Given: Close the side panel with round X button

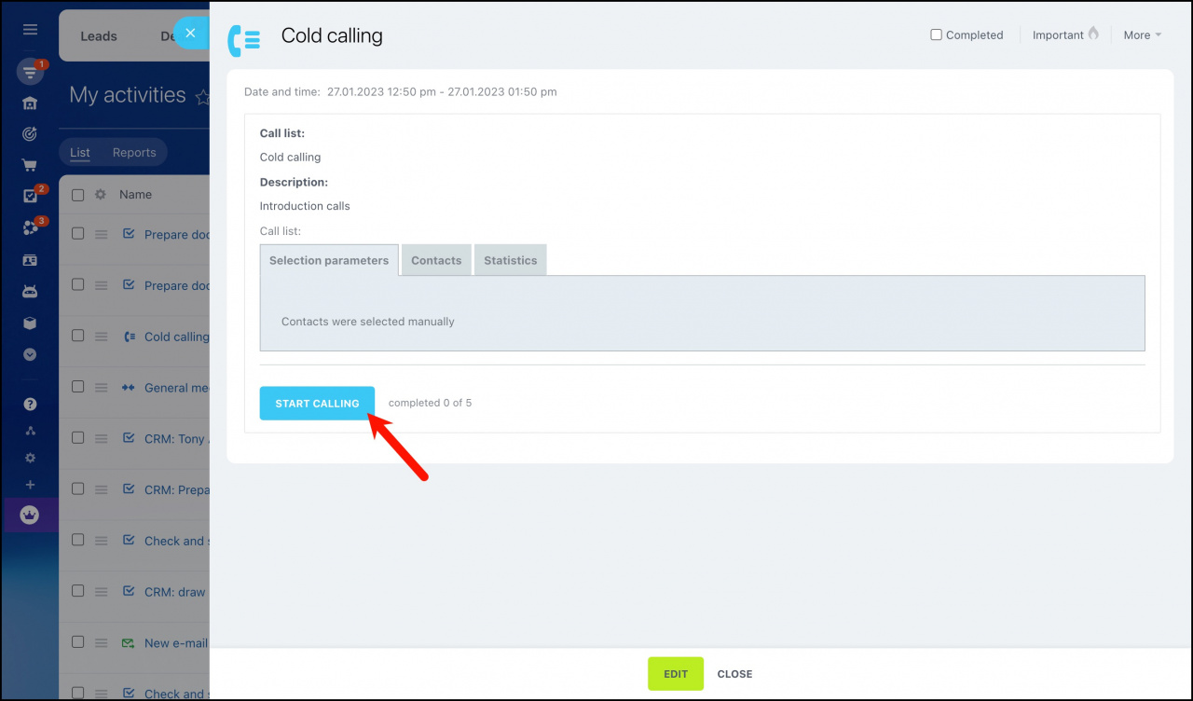Looking at the screenshot, I should pos(190,33).
